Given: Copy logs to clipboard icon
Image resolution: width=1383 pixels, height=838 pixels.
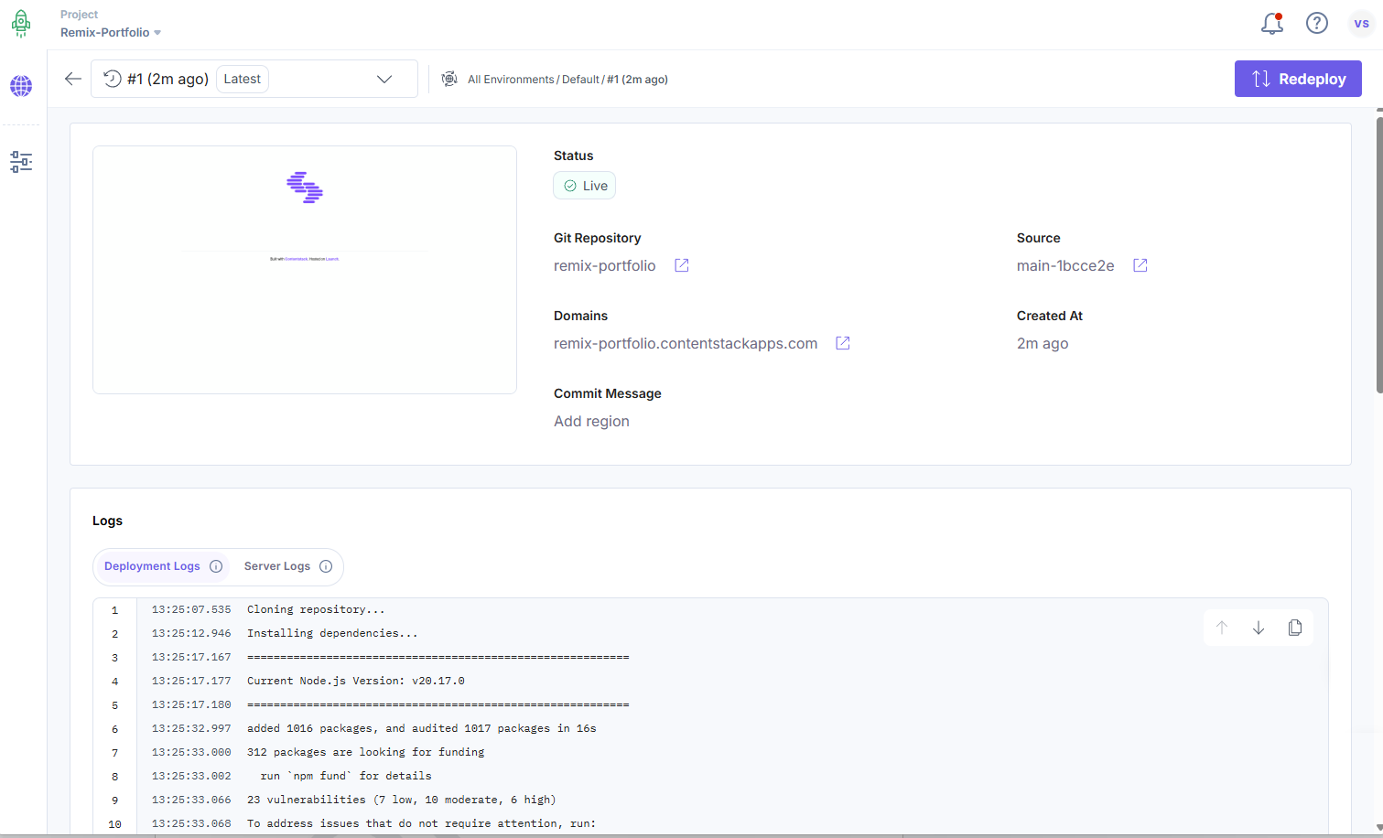Looking at the screenshot, I should (1295, 628).
